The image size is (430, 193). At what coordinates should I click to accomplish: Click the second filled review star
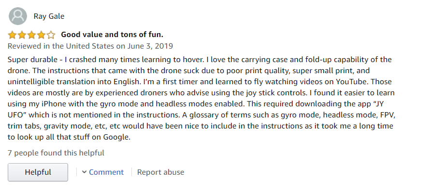[22, 35]
